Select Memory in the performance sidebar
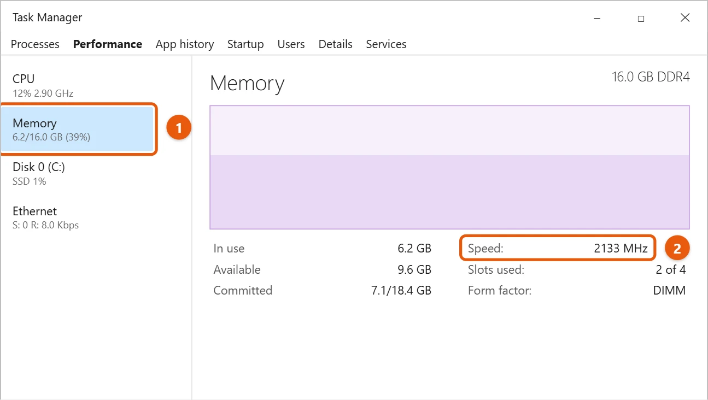708x400 pixels. [78, 129]
